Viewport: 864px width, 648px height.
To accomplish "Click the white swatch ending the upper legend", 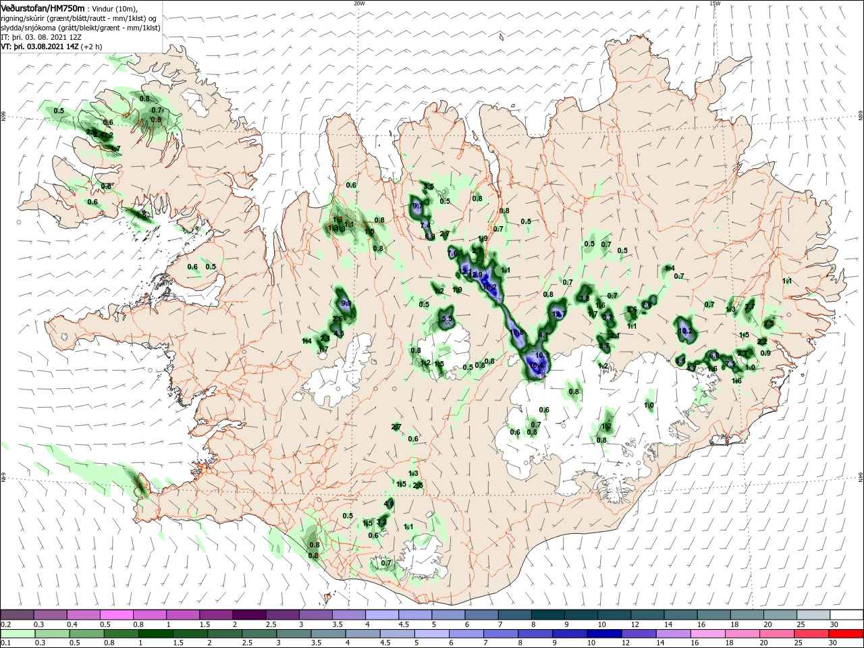I will 846,615.
